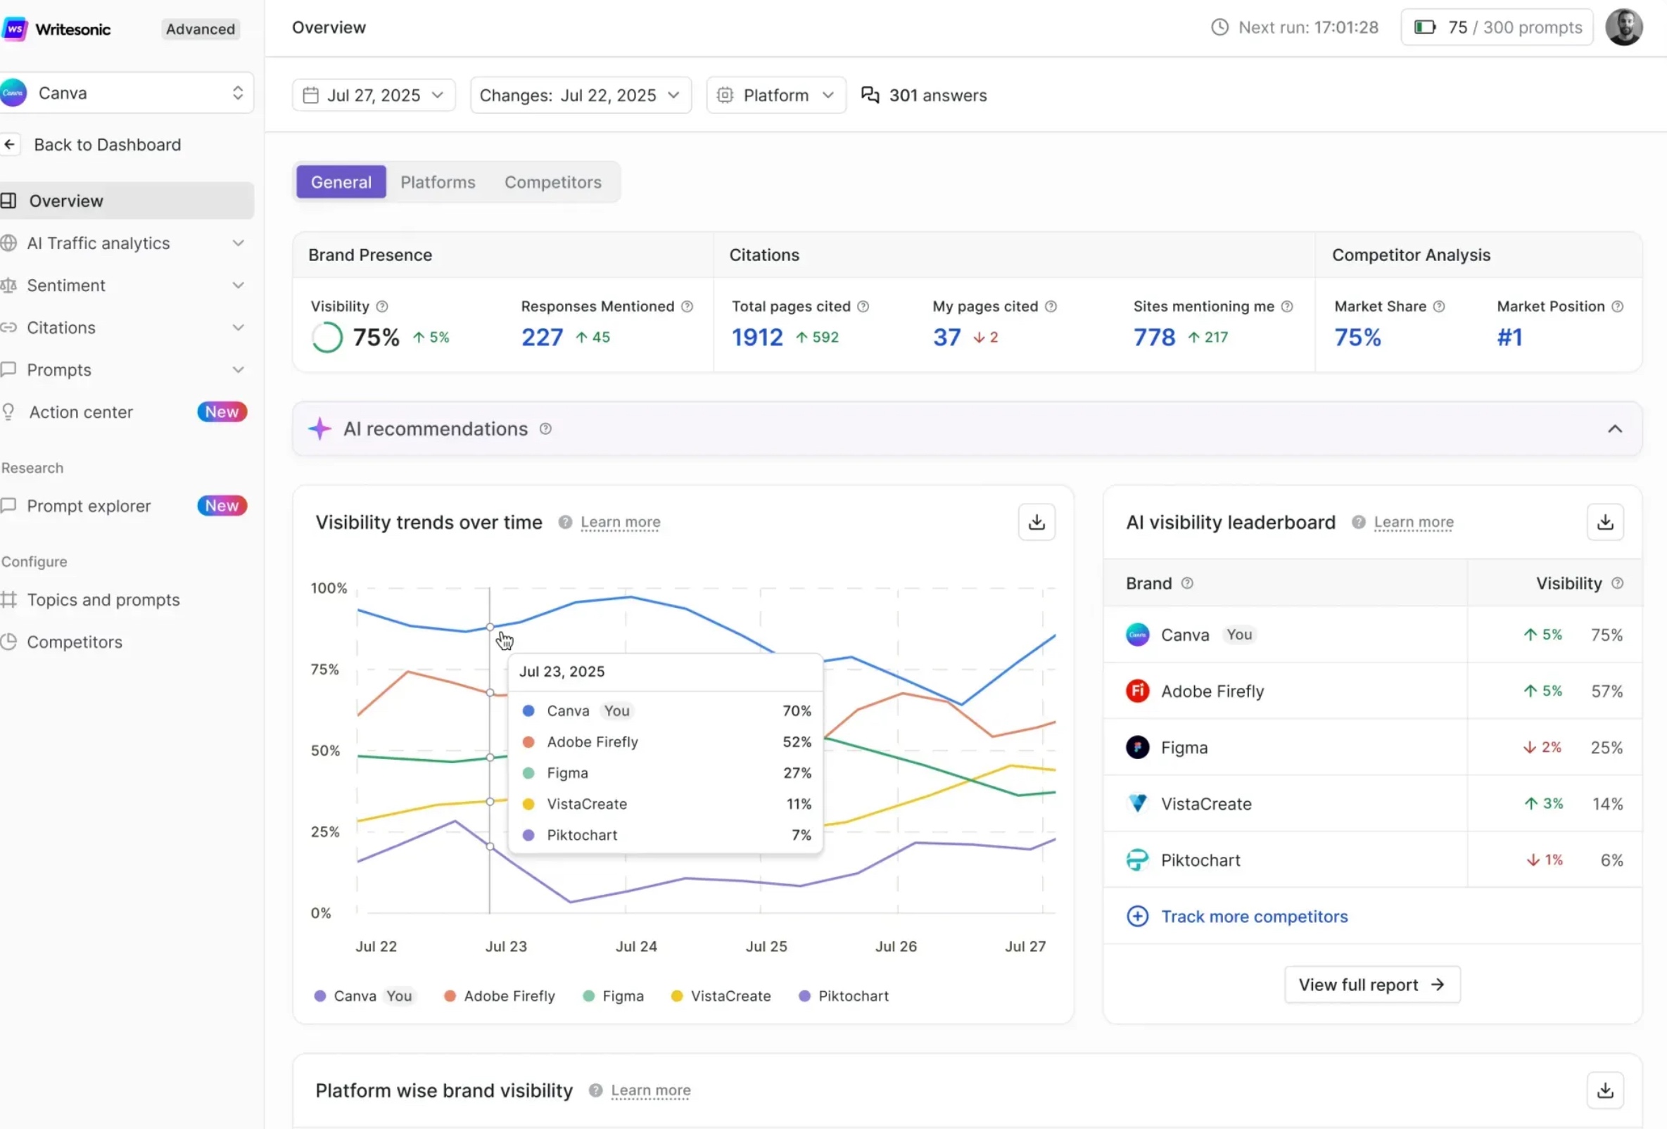Viewport: 1667px width, 1129px height.
Task: Switch to the Platforms tab
Action: (438, 182)
